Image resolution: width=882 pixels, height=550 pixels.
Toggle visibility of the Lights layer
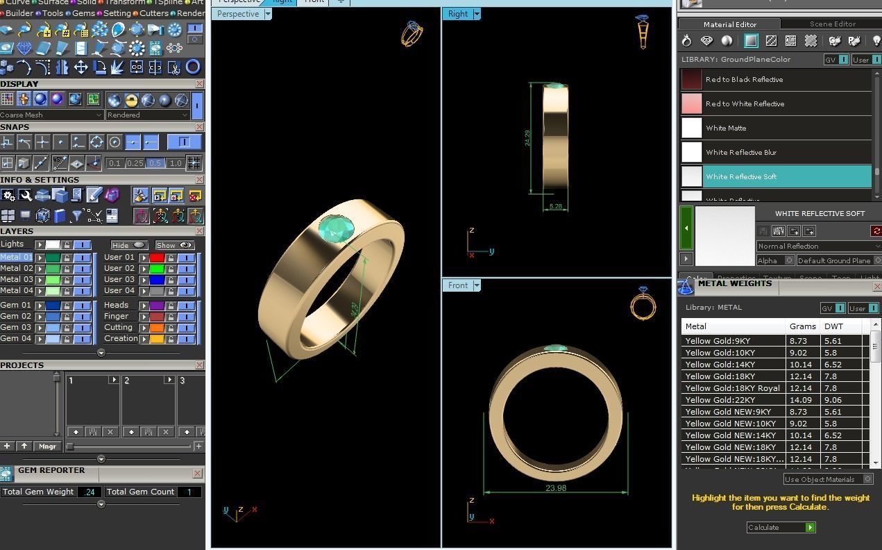click(82, 244)
